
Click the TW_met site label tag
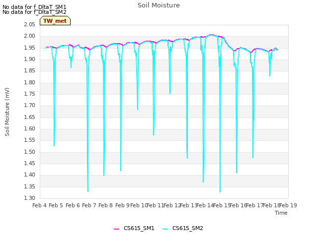coord(55,21)
